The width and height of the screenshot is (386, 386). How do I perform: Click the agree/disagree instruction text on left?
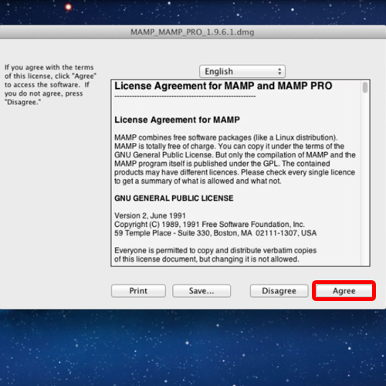pos(50,85)
